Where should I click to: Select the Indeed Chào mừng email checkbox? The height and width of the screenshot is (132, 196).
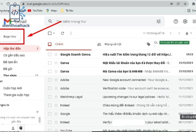(x=50, y=105)
